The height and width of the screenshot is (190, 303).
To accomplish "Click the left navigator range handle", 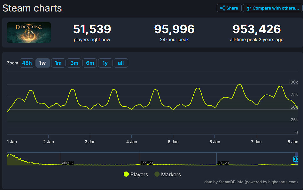I will click(295, 159).
